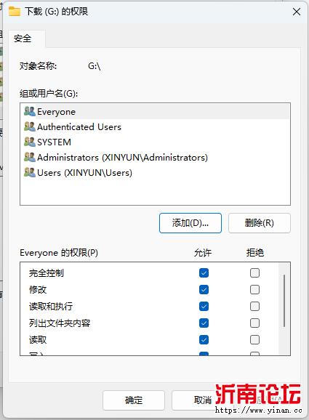The width and height of the screenshot is (309, 420).
Task: Uncheck 允许 for 读取 permission
Action: pyautogui.click(x=204, y=339)
